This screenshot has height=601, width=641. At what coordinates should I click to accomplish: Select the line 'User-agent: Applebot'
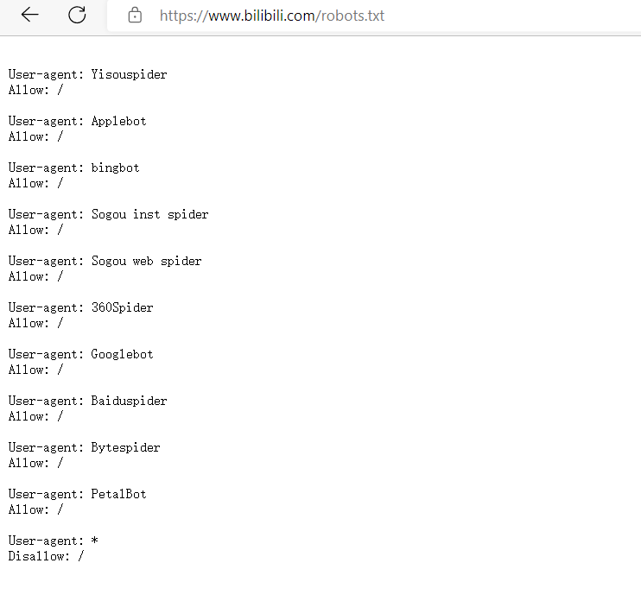[x=77, y=121]
